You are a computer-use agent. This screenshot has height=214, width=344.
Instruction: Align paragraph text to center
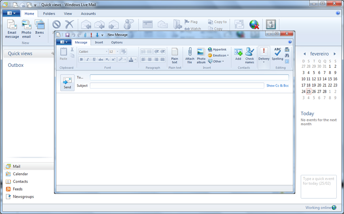[x=150, y=59]
